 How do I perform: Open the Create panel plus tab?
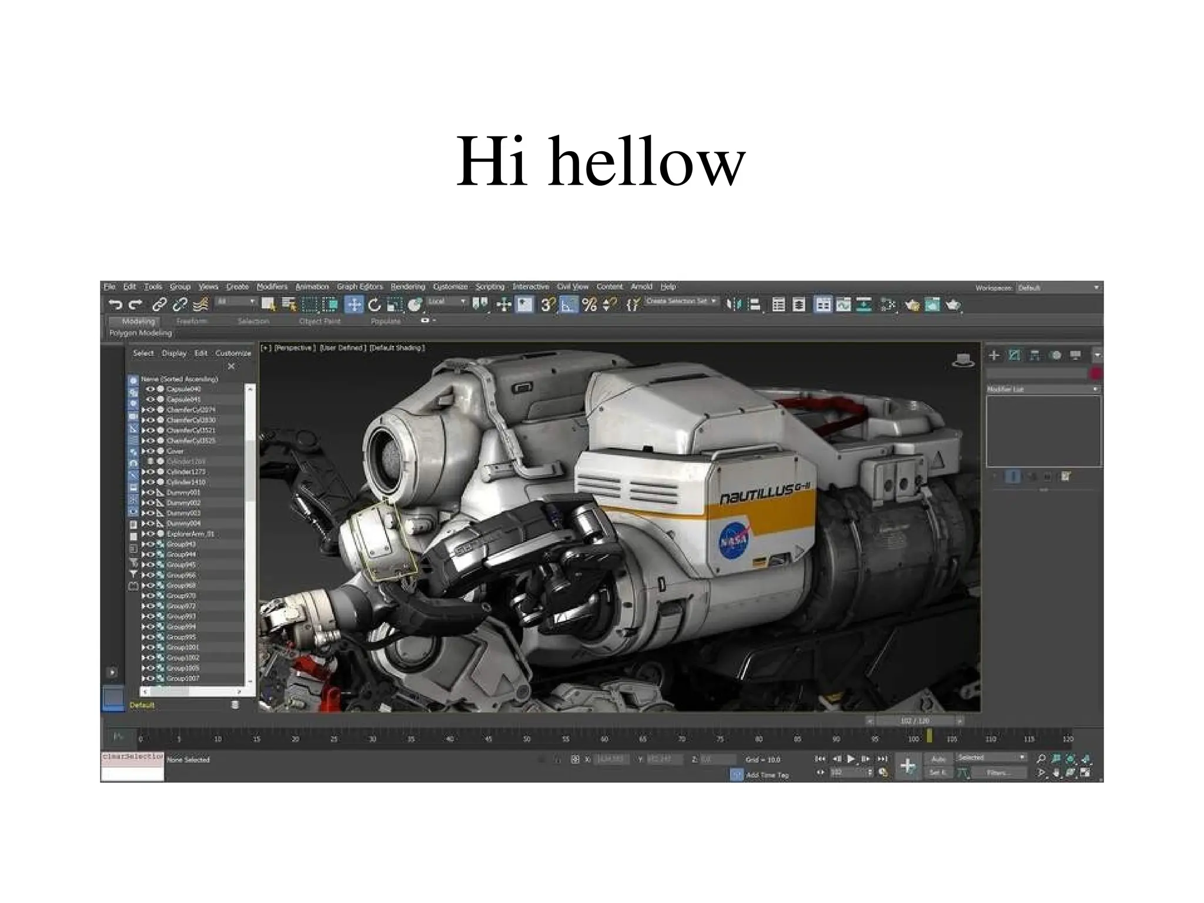994,355
